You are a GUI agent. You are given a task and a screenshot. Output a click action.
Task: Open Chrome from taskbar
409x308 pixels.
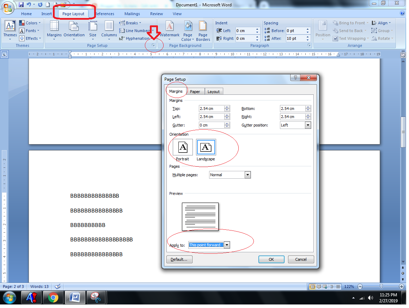click(x=53, y=297)
